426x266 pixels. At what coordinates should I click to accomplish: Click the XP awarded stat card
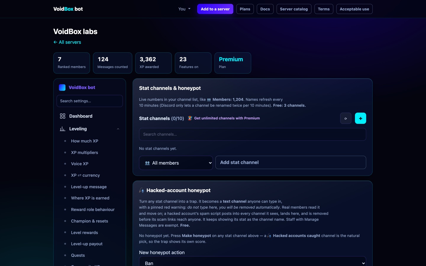click(153, 63)
